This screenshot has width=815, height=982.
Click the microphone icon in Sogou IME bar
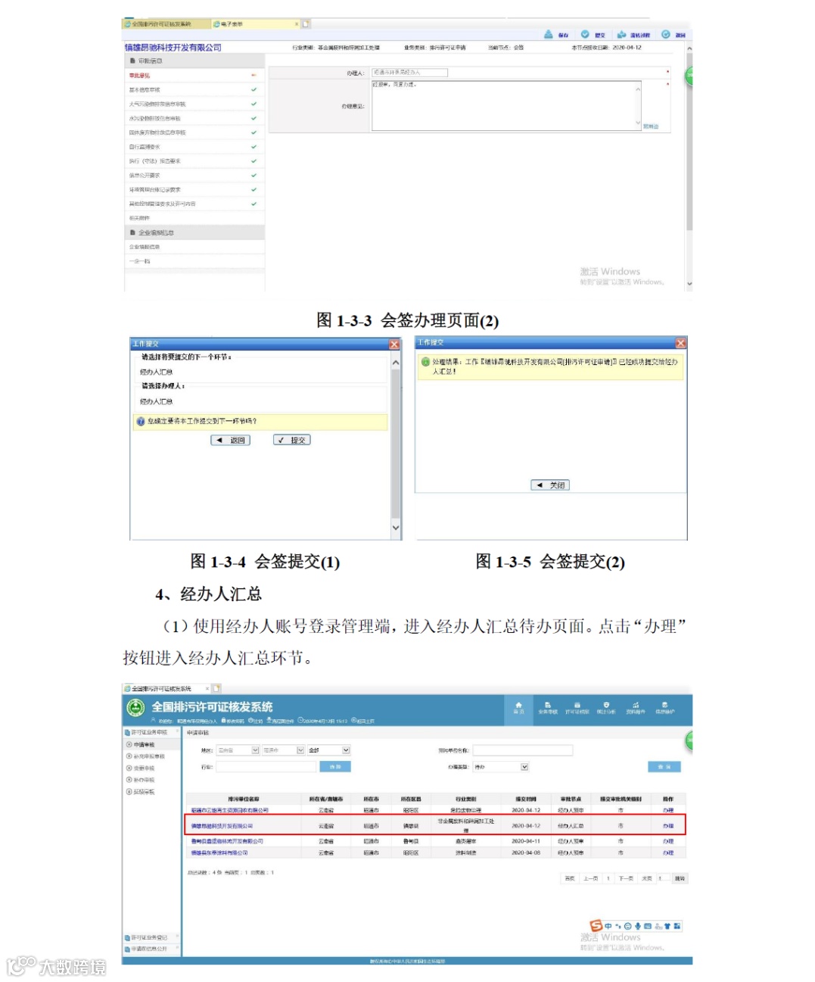[x=638, y=925]
